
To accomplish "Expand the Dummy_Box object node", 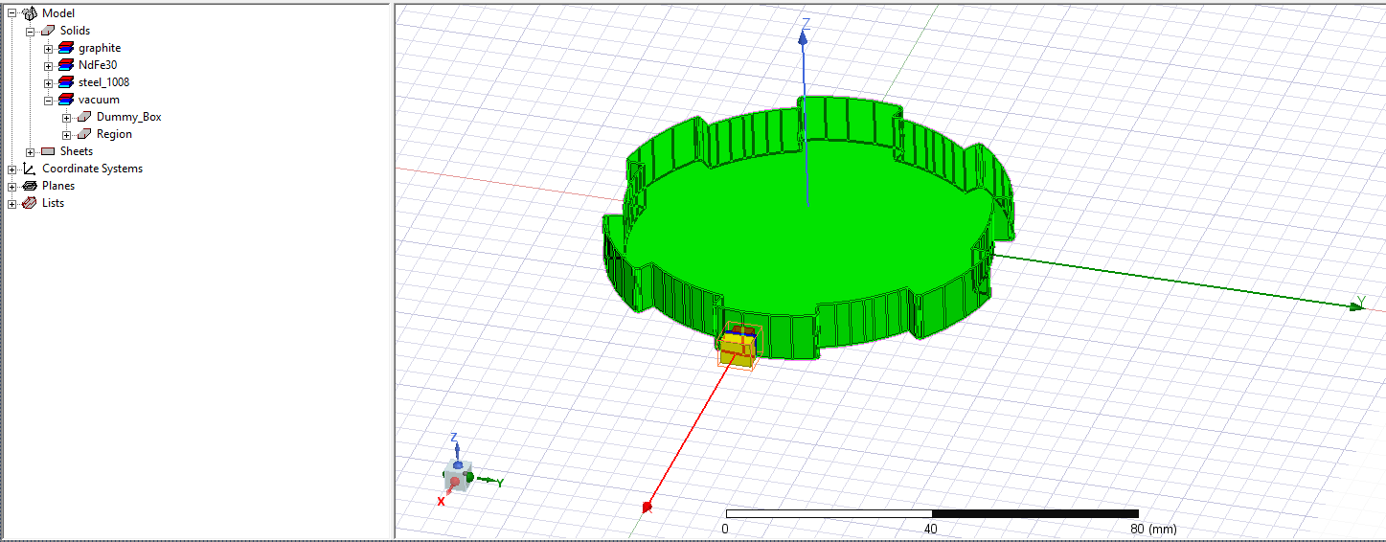I will [66, 117].
